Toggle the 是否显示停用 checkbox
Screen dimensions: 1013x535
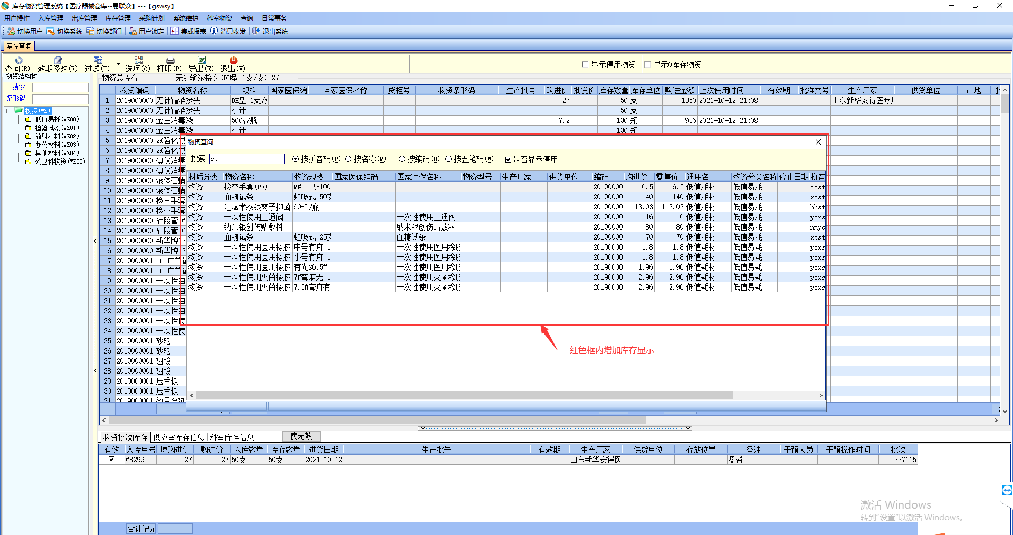pyautogui.click(x=508, y=159)
